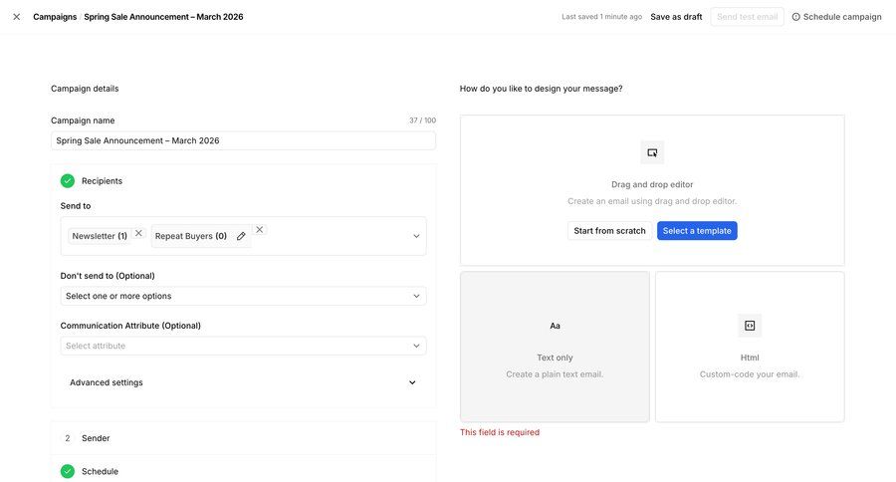The image size is (896, 482).
Task: Open the Campaigns breadcrumb link
Action: pyautogui.click(x=55, y=17)
